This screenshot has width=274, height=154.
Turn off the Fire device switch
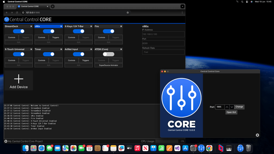[109, 31]
